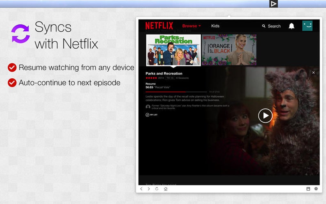Viewport: 326px width, 204px height.
Task: Click the "S6:E6 Recall Vote" resume text
Action: pos(158,87)
